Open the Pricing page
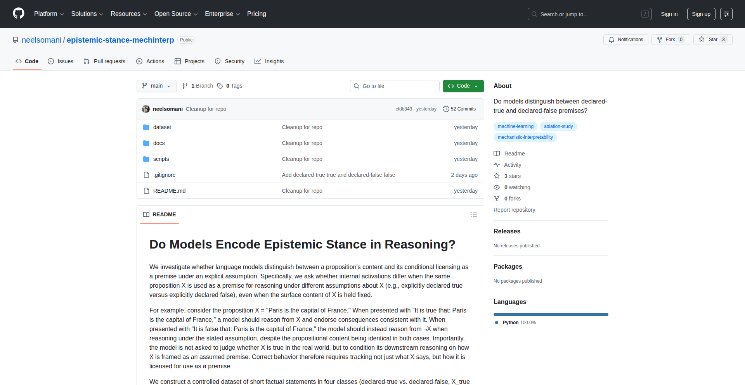 256,14
